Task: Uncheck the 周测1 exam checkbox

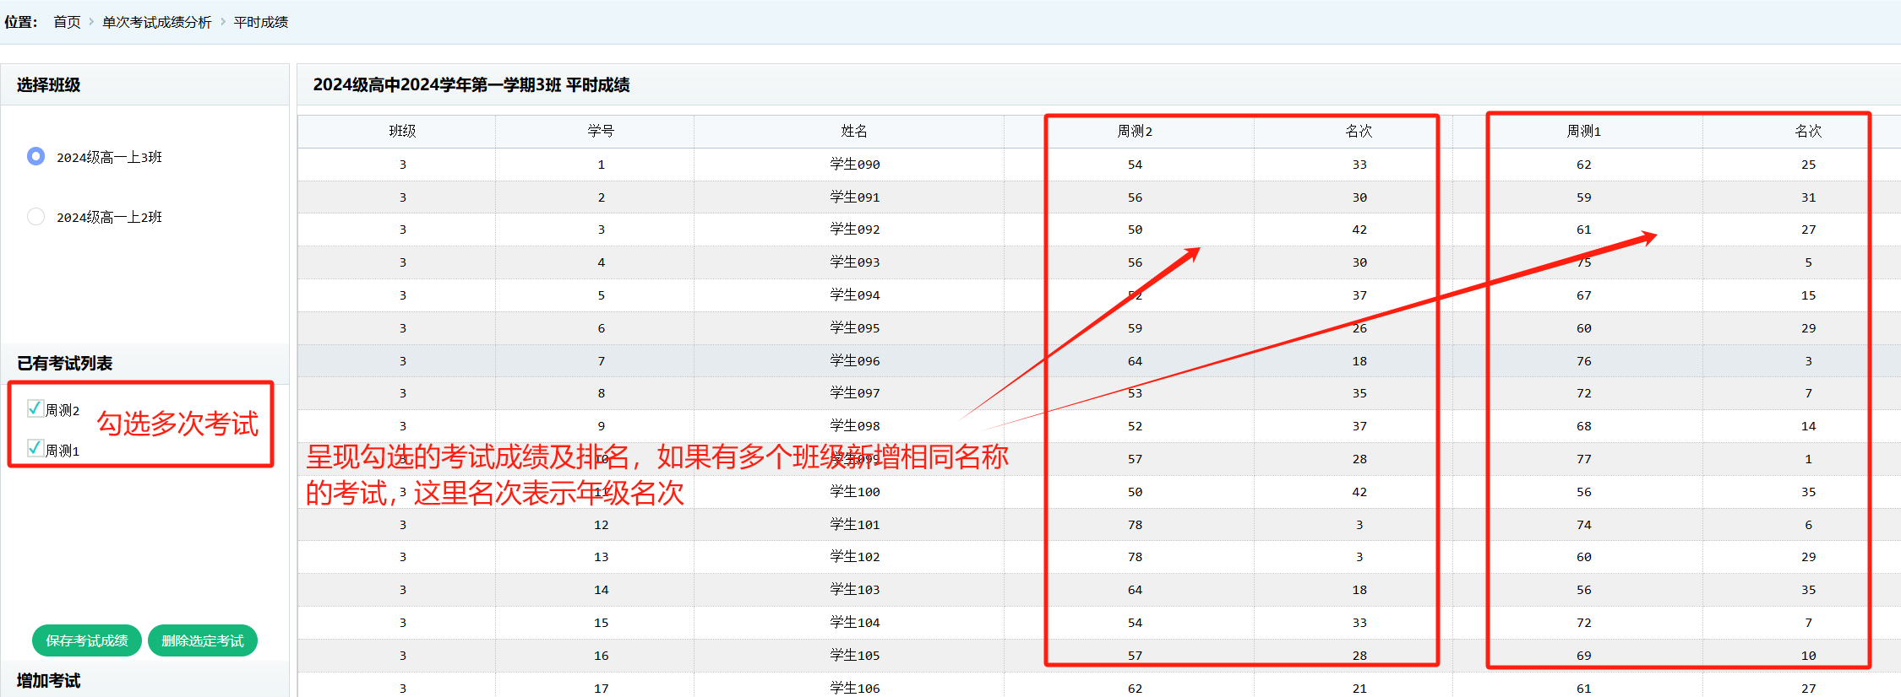Action: (x=35, y=448)
